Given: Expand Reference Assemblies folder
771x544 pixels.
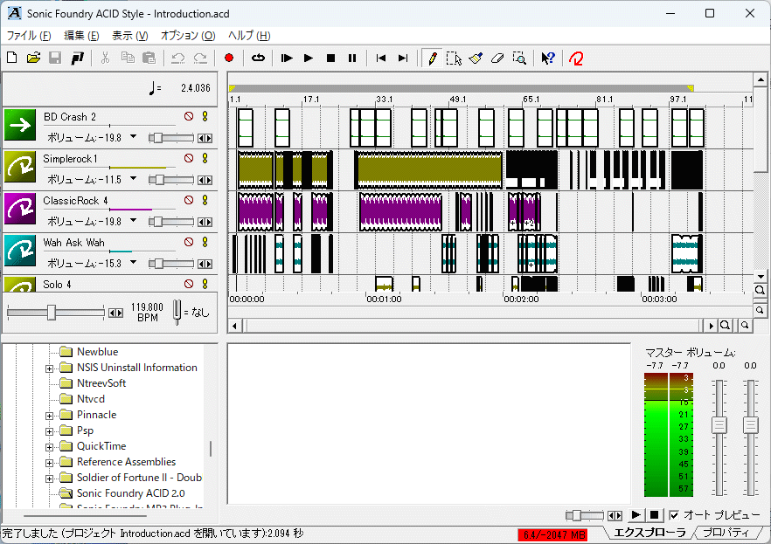Looking at the screenshot, I should click(49, 463).
